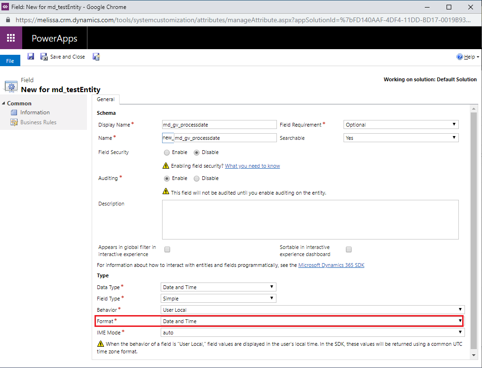482x368 pixels.
Task: Open the What you need to know link
Action: (252, 166)
